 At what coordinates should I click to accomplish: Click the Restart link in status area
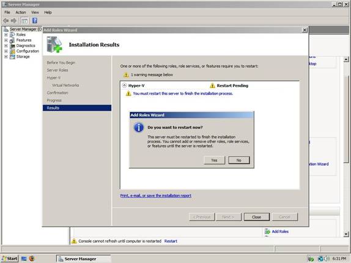(171, 241)
